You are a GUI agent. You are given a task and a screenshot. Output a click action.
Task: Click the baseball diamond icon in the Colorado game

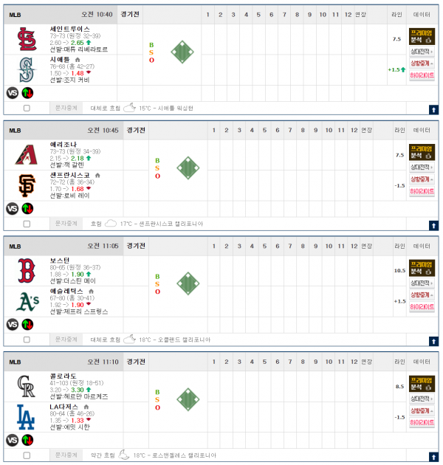[x=188, y=399]
